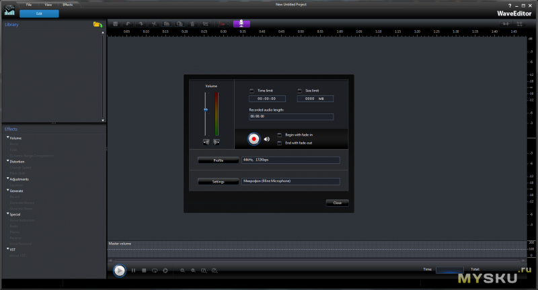The image size is (538, 290).
Task: Click the import media folder icon in Library
Action: [x=97, y=24]
